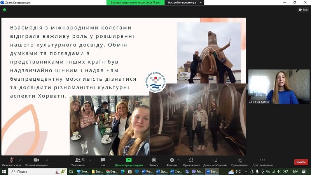Viewport: 311px width, 175px height.
Task: Click green encryption shield icon
Action: [x=5, y=10]
